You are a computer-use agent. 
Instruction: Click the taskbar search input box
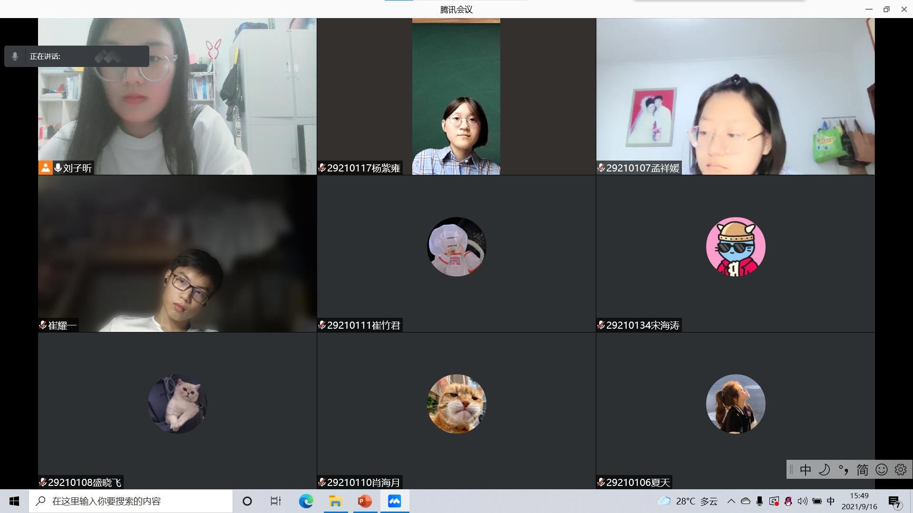pos(131,501)
